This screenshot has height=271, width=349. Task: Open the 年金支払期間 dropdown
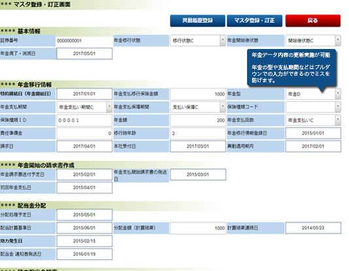coord(84,107)
